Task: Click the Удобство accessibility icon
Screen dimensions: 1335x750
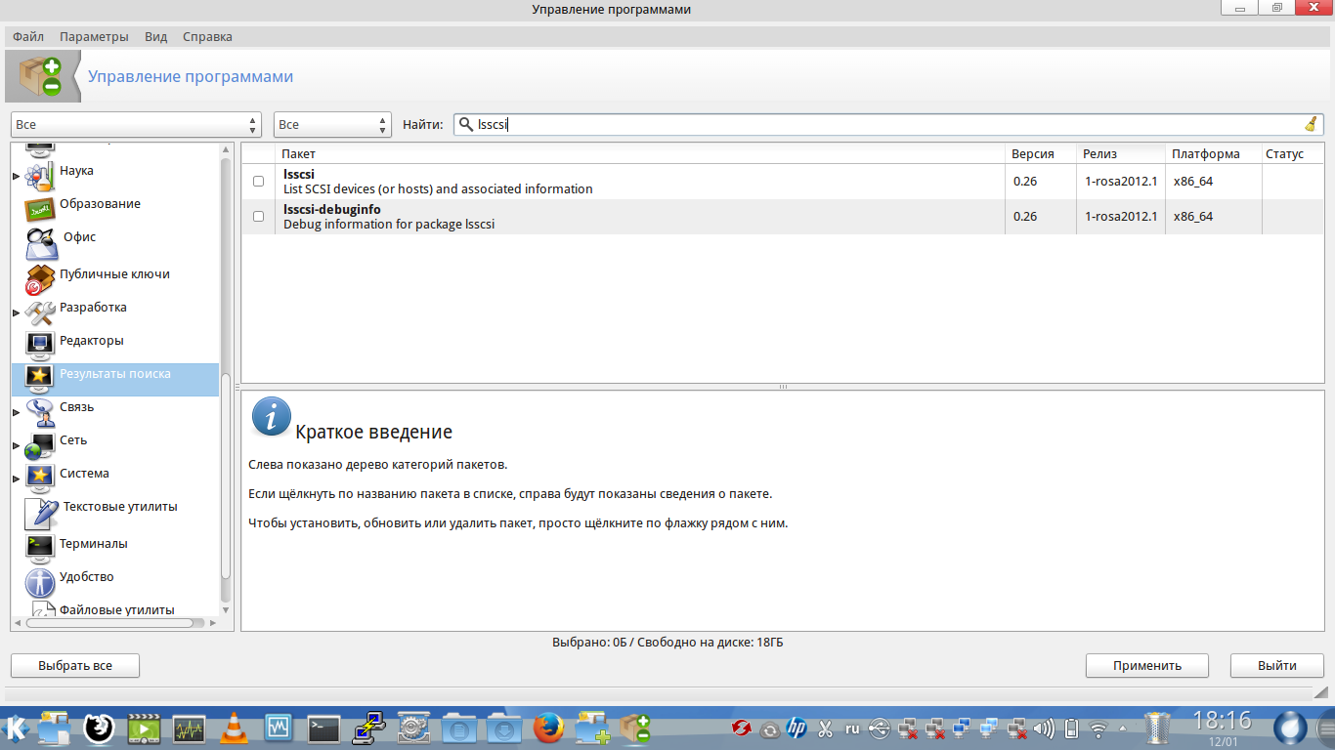Action: pos(39,582)
